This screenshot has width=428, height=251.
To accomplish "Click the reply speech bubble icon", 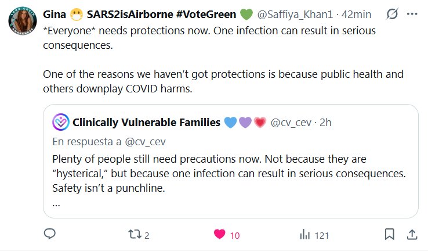I will pyautogui.click(x=50, y=234).
